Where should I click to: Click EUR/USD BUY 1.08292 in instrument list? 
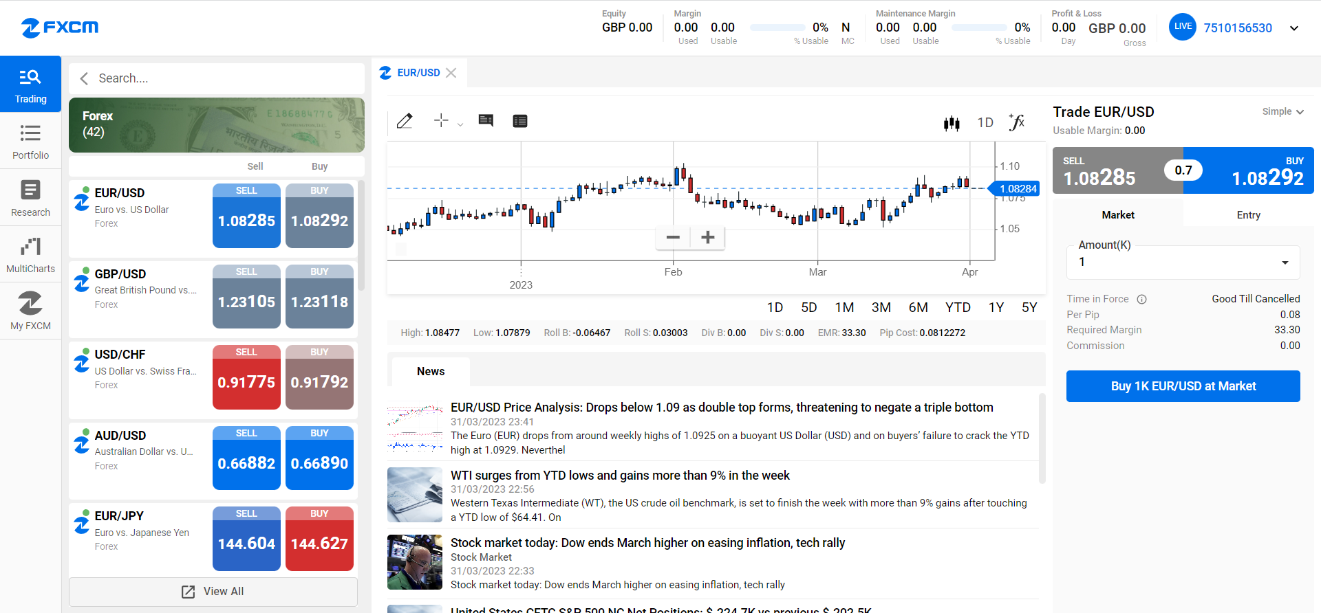(319, 216)
